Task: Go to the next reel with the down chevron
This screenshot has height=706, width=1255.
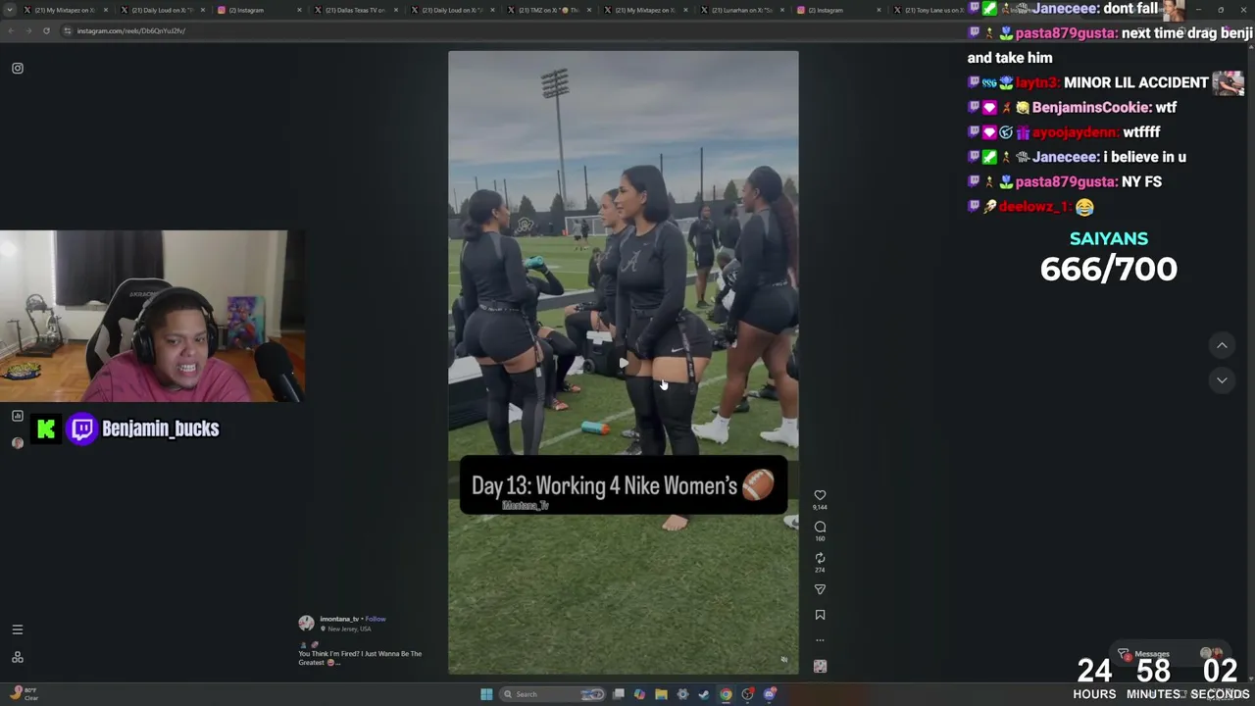Action: pyautogui.click(x=1222, y=379)
